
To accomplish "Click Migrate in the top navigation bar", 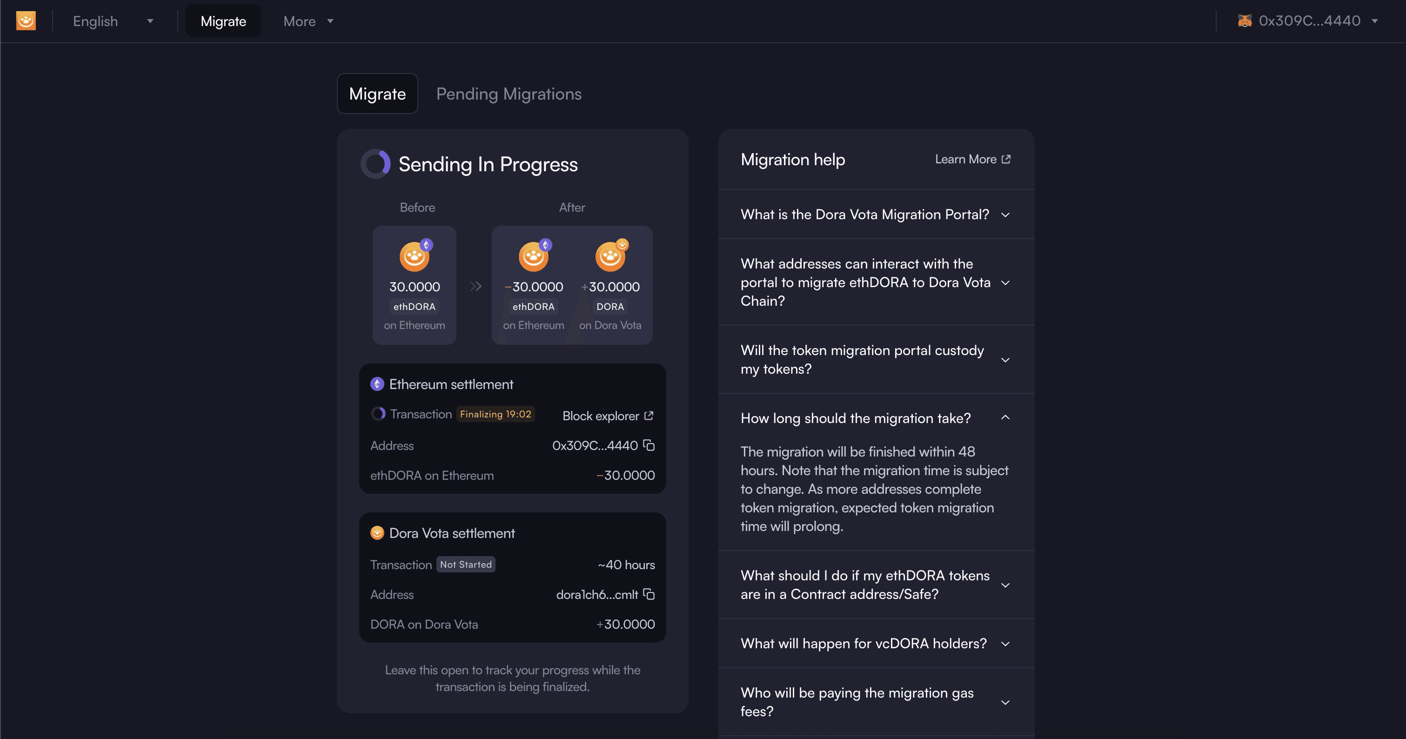I will (x=223, y=21).
